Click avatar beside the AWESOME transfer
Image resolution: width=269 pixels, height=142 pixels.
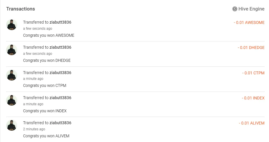click(12, 25)
